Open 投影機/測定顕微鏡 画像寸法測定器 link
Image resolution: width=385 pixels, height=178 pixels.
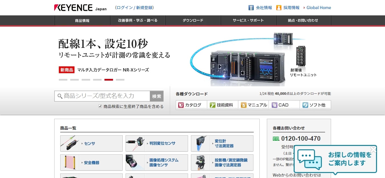click(x=231, y=163)
